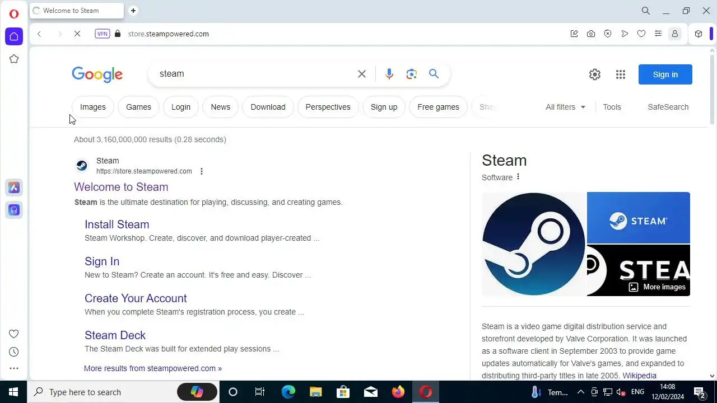
Task: Select the Login filter chip
Action: click(181, 107)
